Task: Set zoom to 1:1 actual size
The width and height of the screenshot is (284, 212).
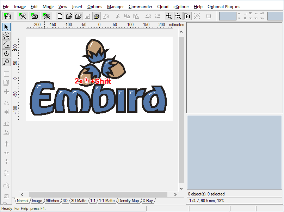Action: click(x=187, y=16)
